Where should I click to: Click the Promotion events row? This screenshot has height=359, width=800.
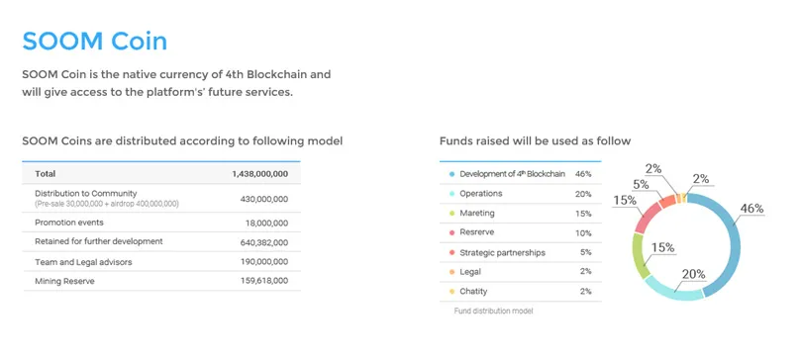161,223
